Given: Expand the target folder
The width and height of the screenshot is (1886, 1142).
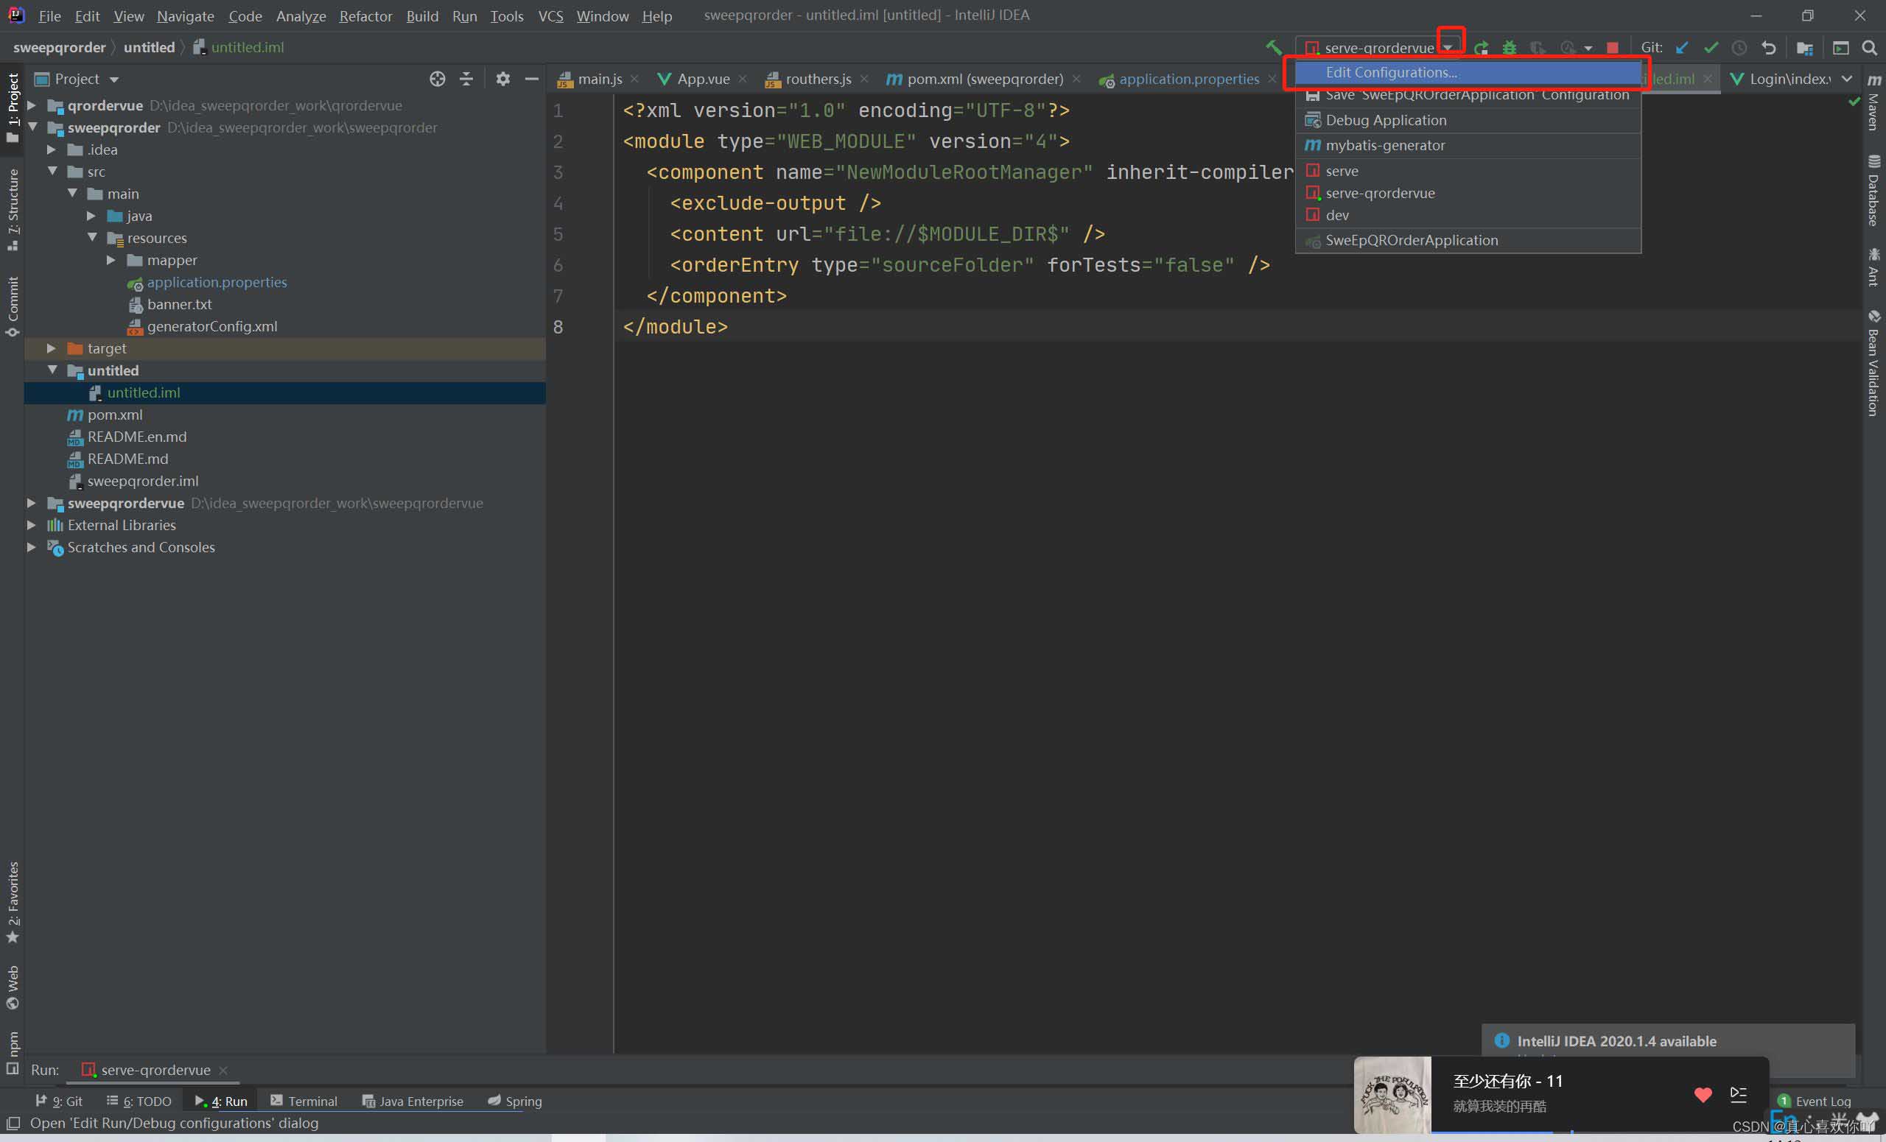Looking at the screenshot, I should [52, 348].
